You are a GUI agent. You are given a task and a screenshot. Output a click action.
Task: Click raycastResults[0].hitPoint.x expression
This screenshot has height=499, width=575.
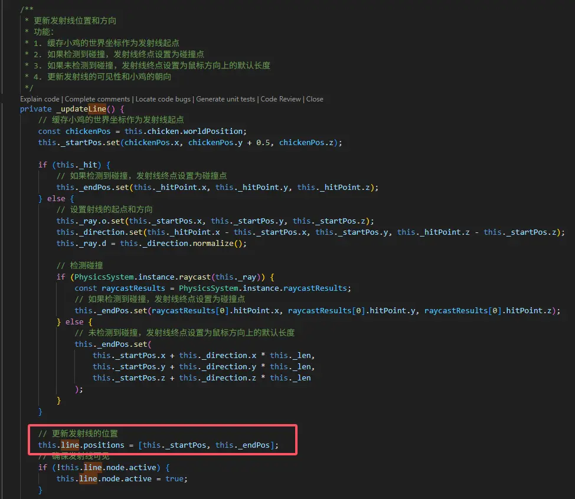pyautogui.click(x=215, y=310)
